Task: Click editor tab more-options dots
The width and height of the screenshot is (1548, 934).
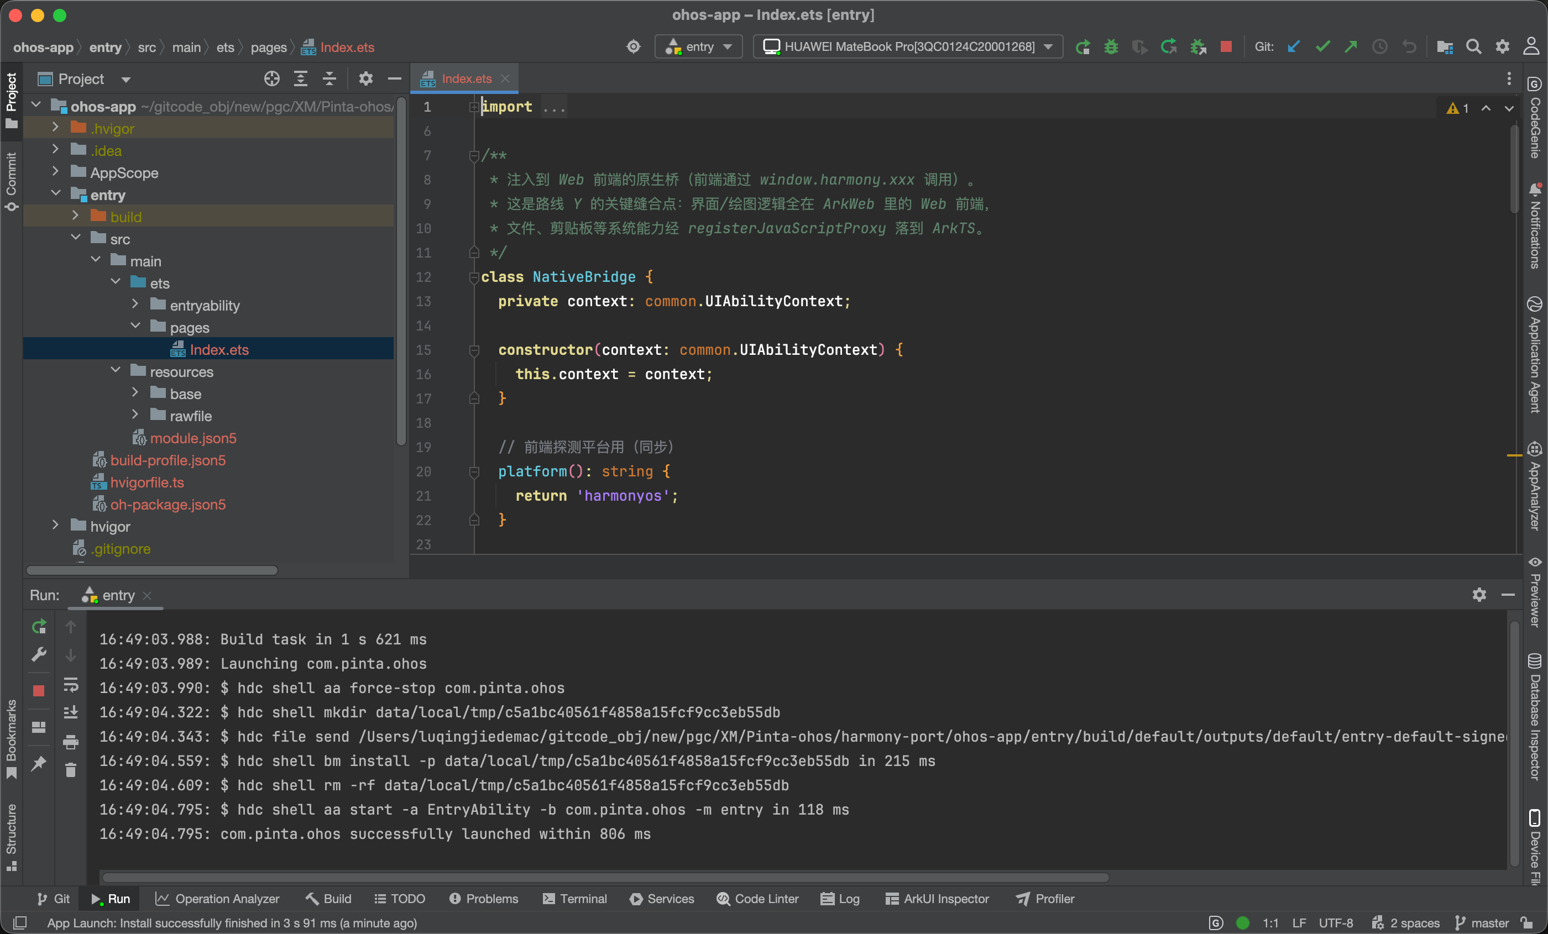Action: coord(1508,78)
